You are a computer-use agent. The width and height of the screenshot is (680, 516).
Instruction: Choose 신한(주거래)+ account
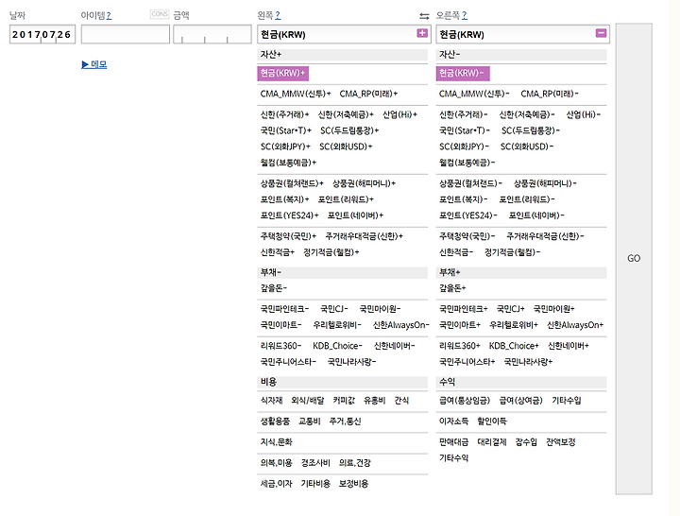(284, 114)
